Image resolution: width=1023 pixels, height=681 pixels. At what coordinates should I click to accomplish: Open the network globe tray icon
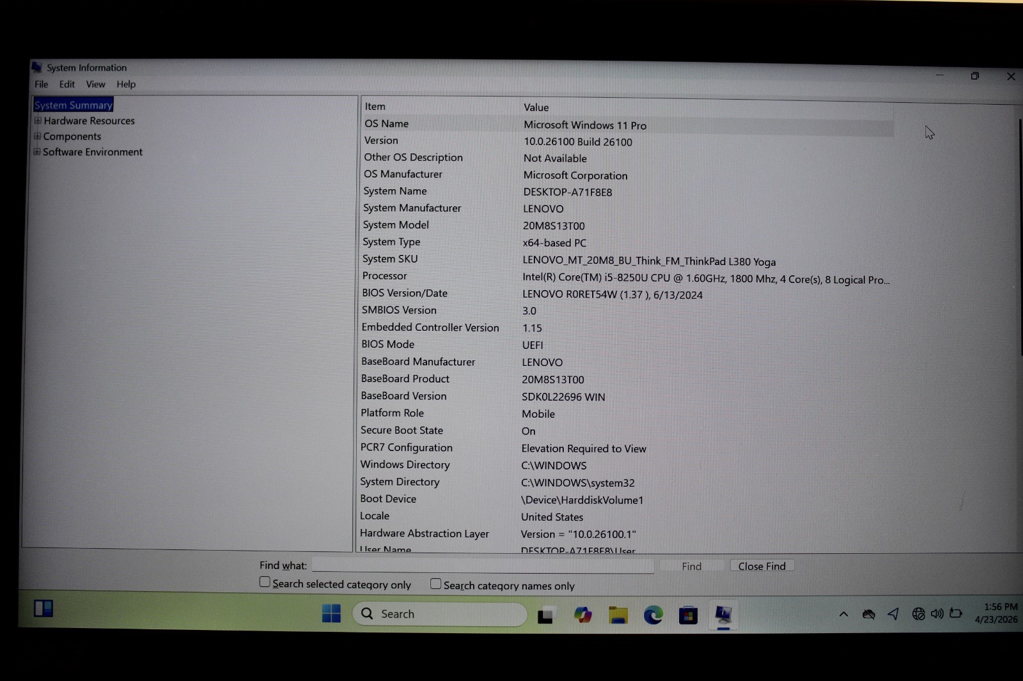(x=918, y=614)
